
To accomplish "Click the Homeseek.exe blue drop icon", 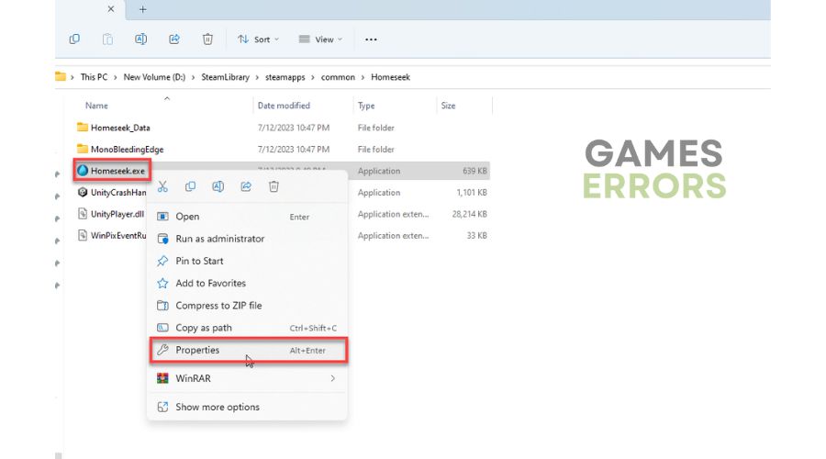I will point(83,170).
